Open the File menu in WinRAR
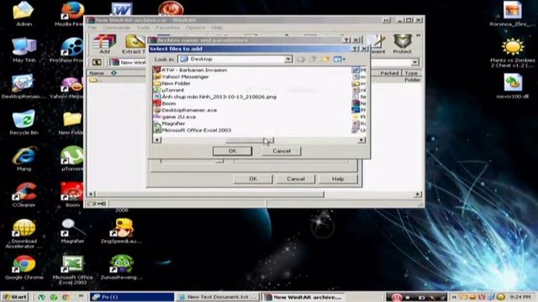Screen dimensions: 538x302 click(92, 28)
